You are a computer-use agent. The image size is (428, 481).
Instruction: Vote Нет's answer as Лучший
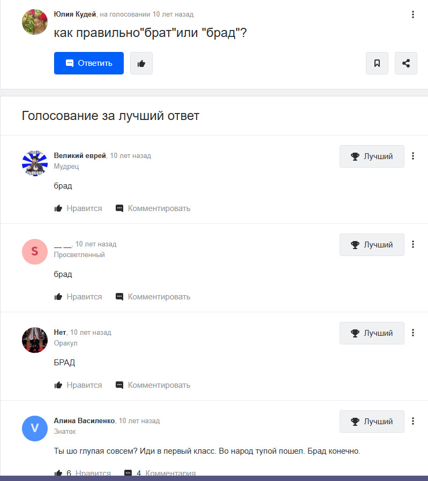point(372,333)
